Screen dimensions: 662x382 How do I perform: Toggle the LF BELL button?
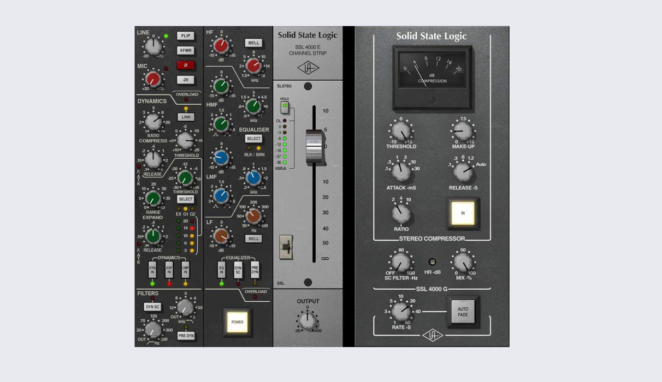tap(254, 238)
